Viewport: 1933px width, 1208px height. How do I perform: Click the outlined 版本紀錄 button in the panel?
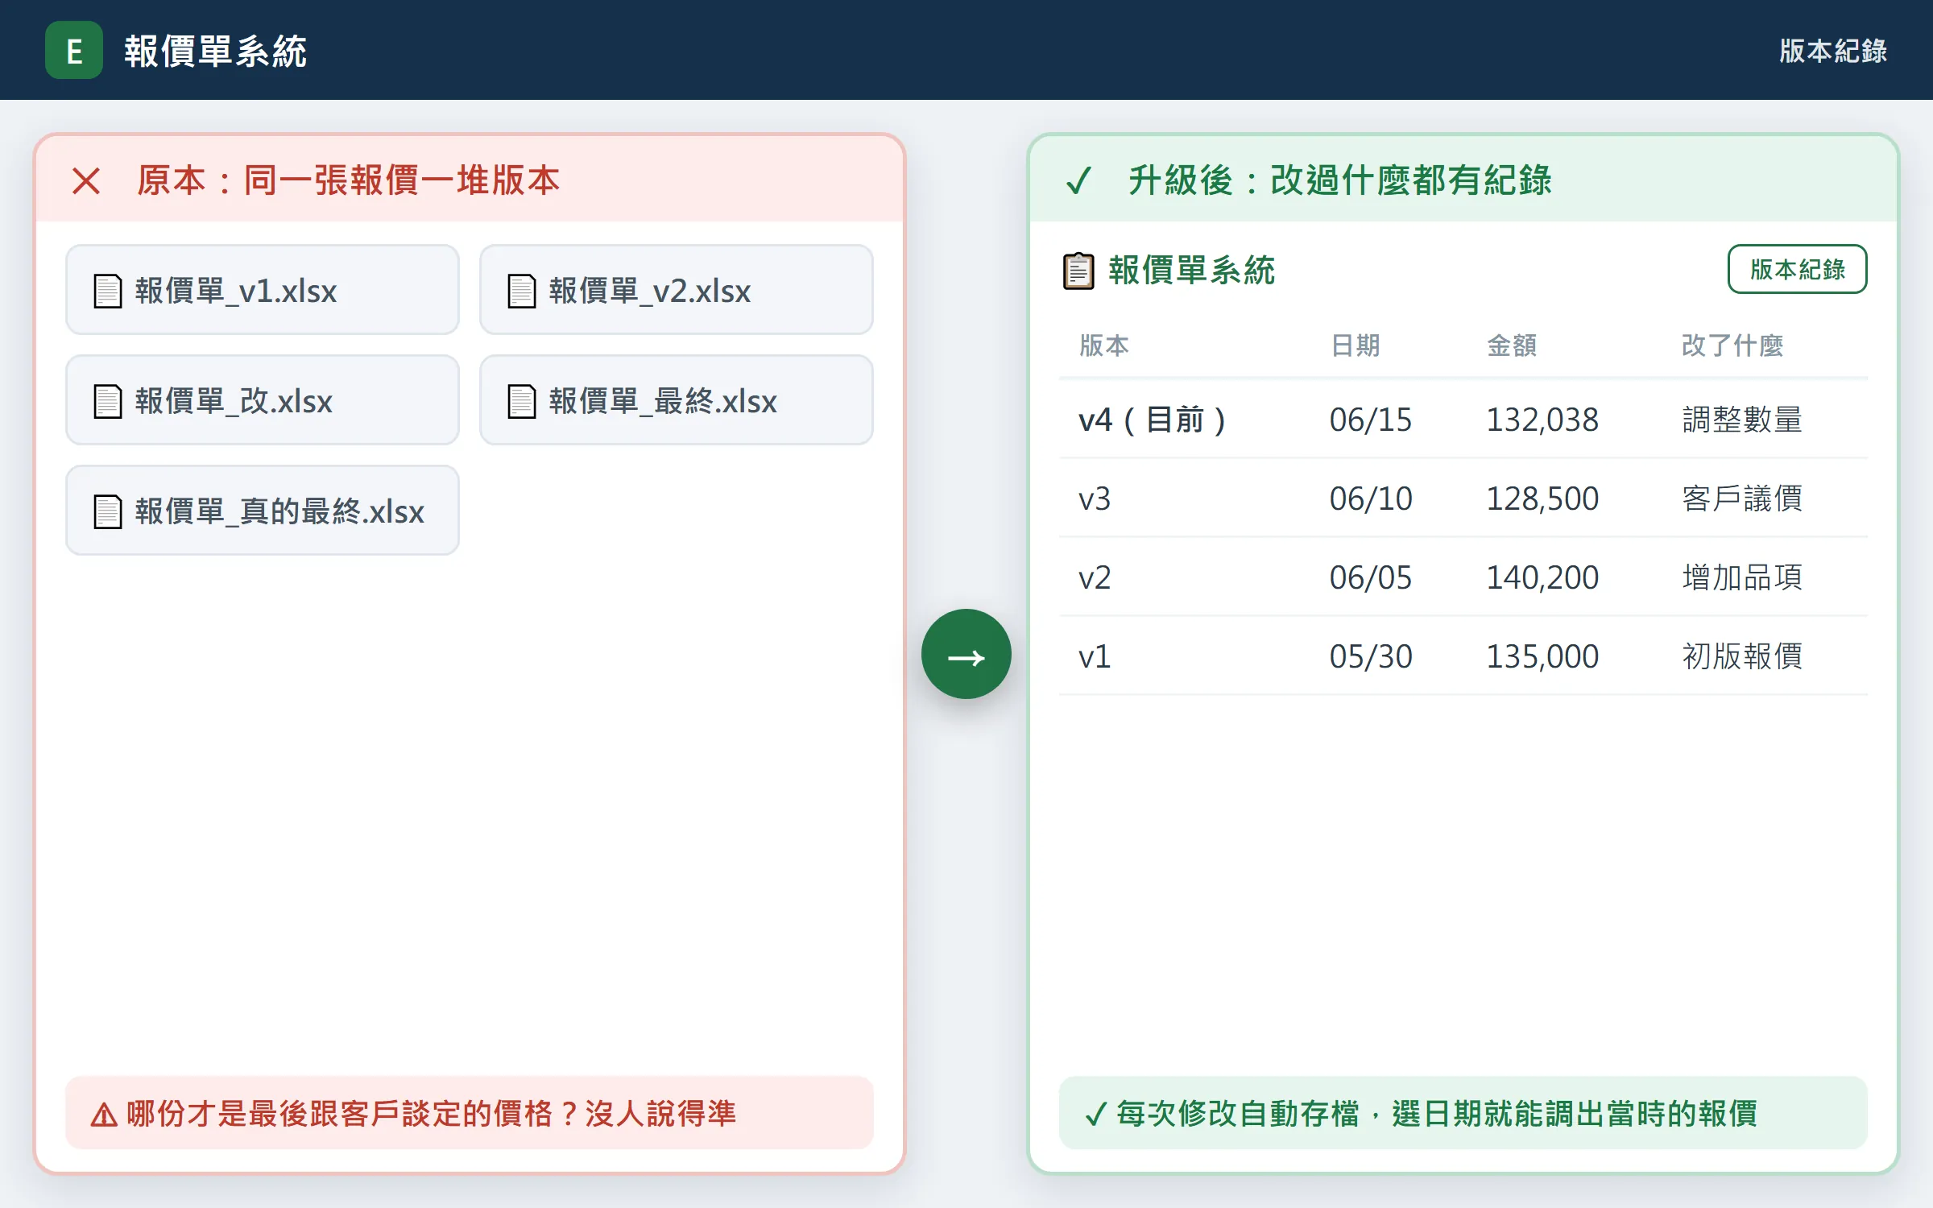click(1797, 269)
